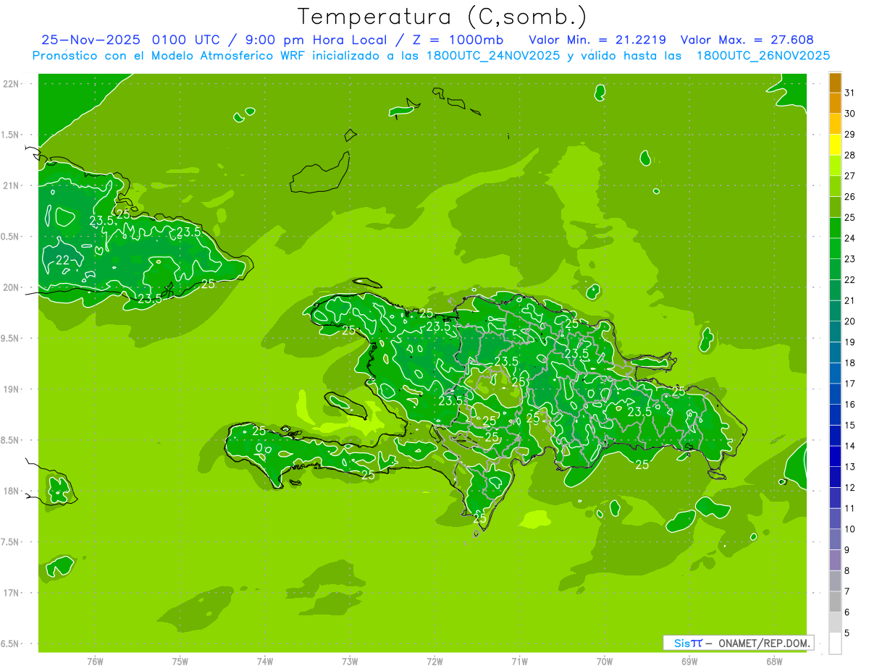Select 'Valor Min. = 21.2219' text

coord(597,40)
